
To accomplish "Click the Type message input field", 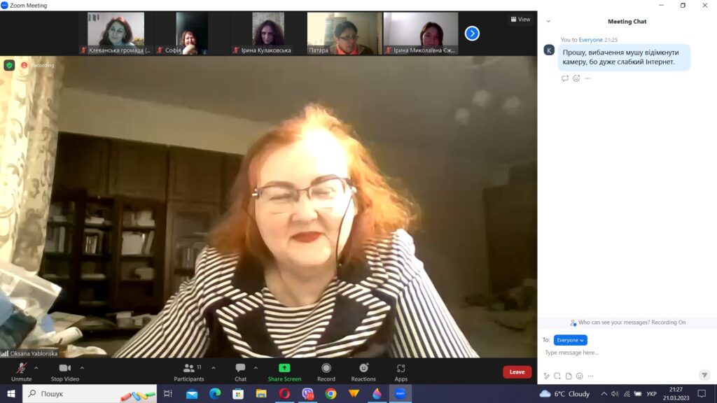I will tap(623, 353).
